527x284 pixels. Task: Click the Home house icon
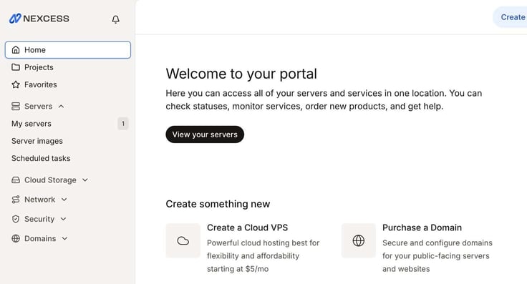point(16,50)
